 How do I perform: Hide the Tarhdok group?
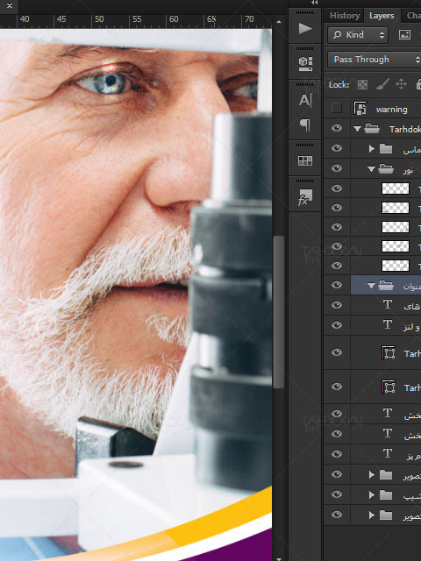pos(337,129)
